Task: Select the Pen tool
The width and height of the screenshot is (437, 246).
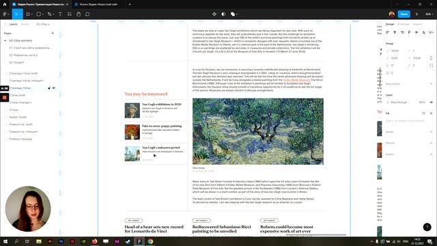Action: (x=50, y=14)
